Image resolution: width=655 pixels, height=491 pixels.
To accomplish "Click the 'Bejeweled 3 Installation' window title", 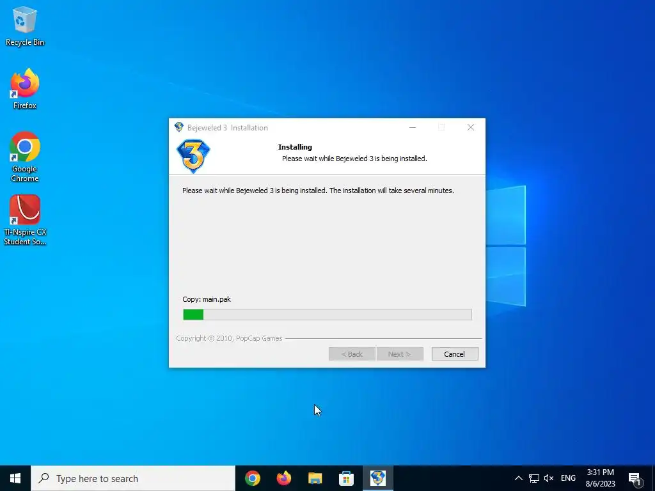I will click(x=228, y=128).
